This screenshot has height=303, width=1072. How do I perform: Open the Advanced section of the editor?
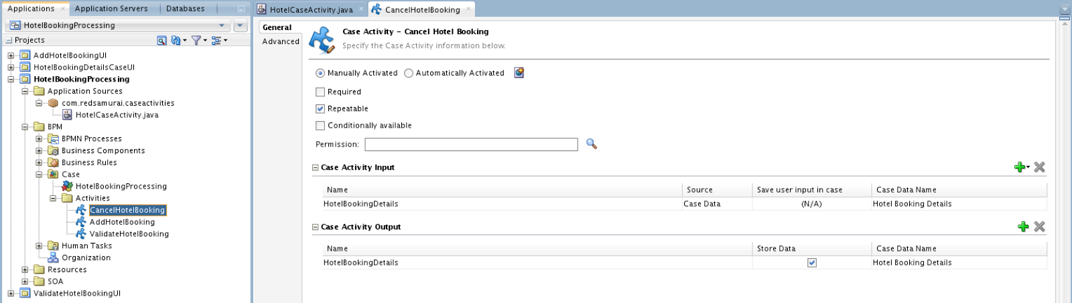point(281,41)
